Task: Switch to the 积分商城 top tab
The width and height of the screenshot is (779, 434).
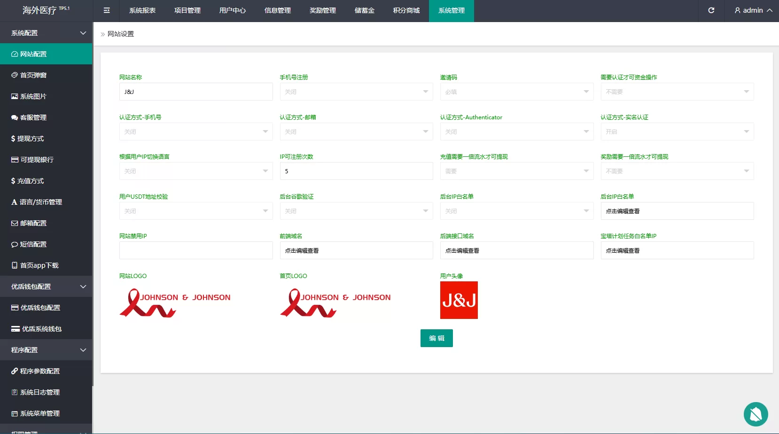Action: 406,10
